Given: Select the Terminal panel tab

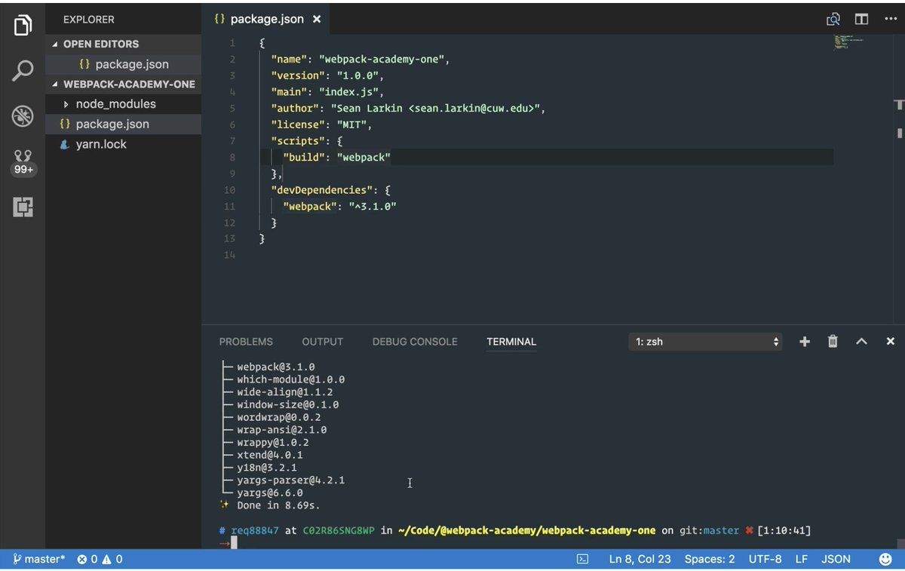Looking at the screenshot, I should (x=511, y=342).
